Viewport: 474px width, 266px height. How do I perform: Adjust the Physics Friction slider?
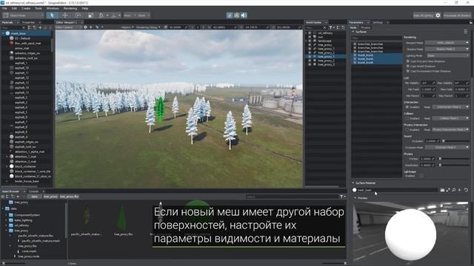point(454,159)
